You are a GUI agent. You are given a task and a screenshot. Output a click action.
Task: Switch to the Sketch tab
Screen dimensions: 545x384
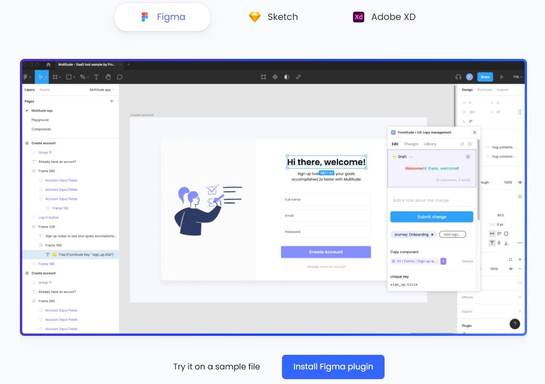click(274, 17)
